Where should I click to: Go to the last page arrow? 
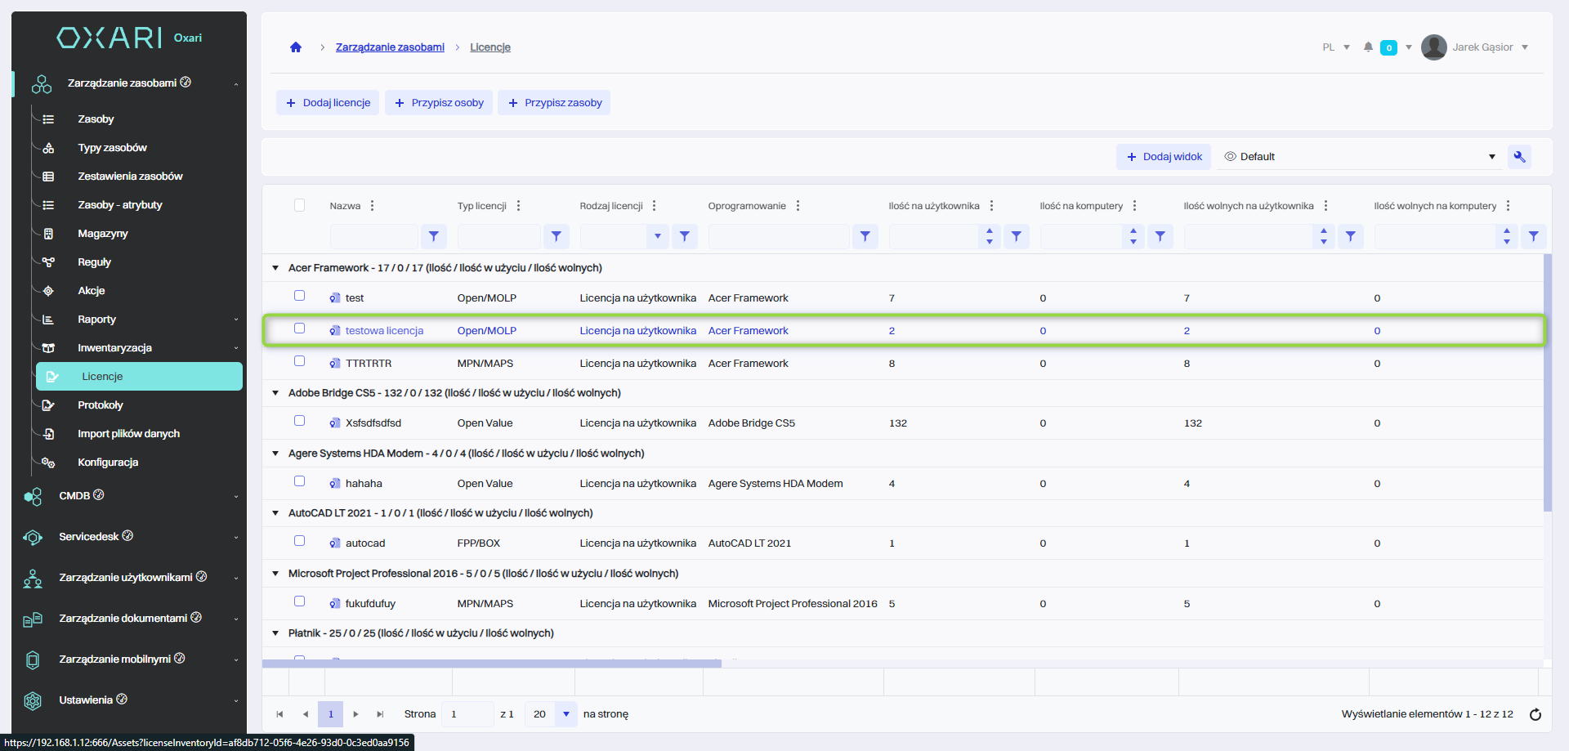[380, 714]
